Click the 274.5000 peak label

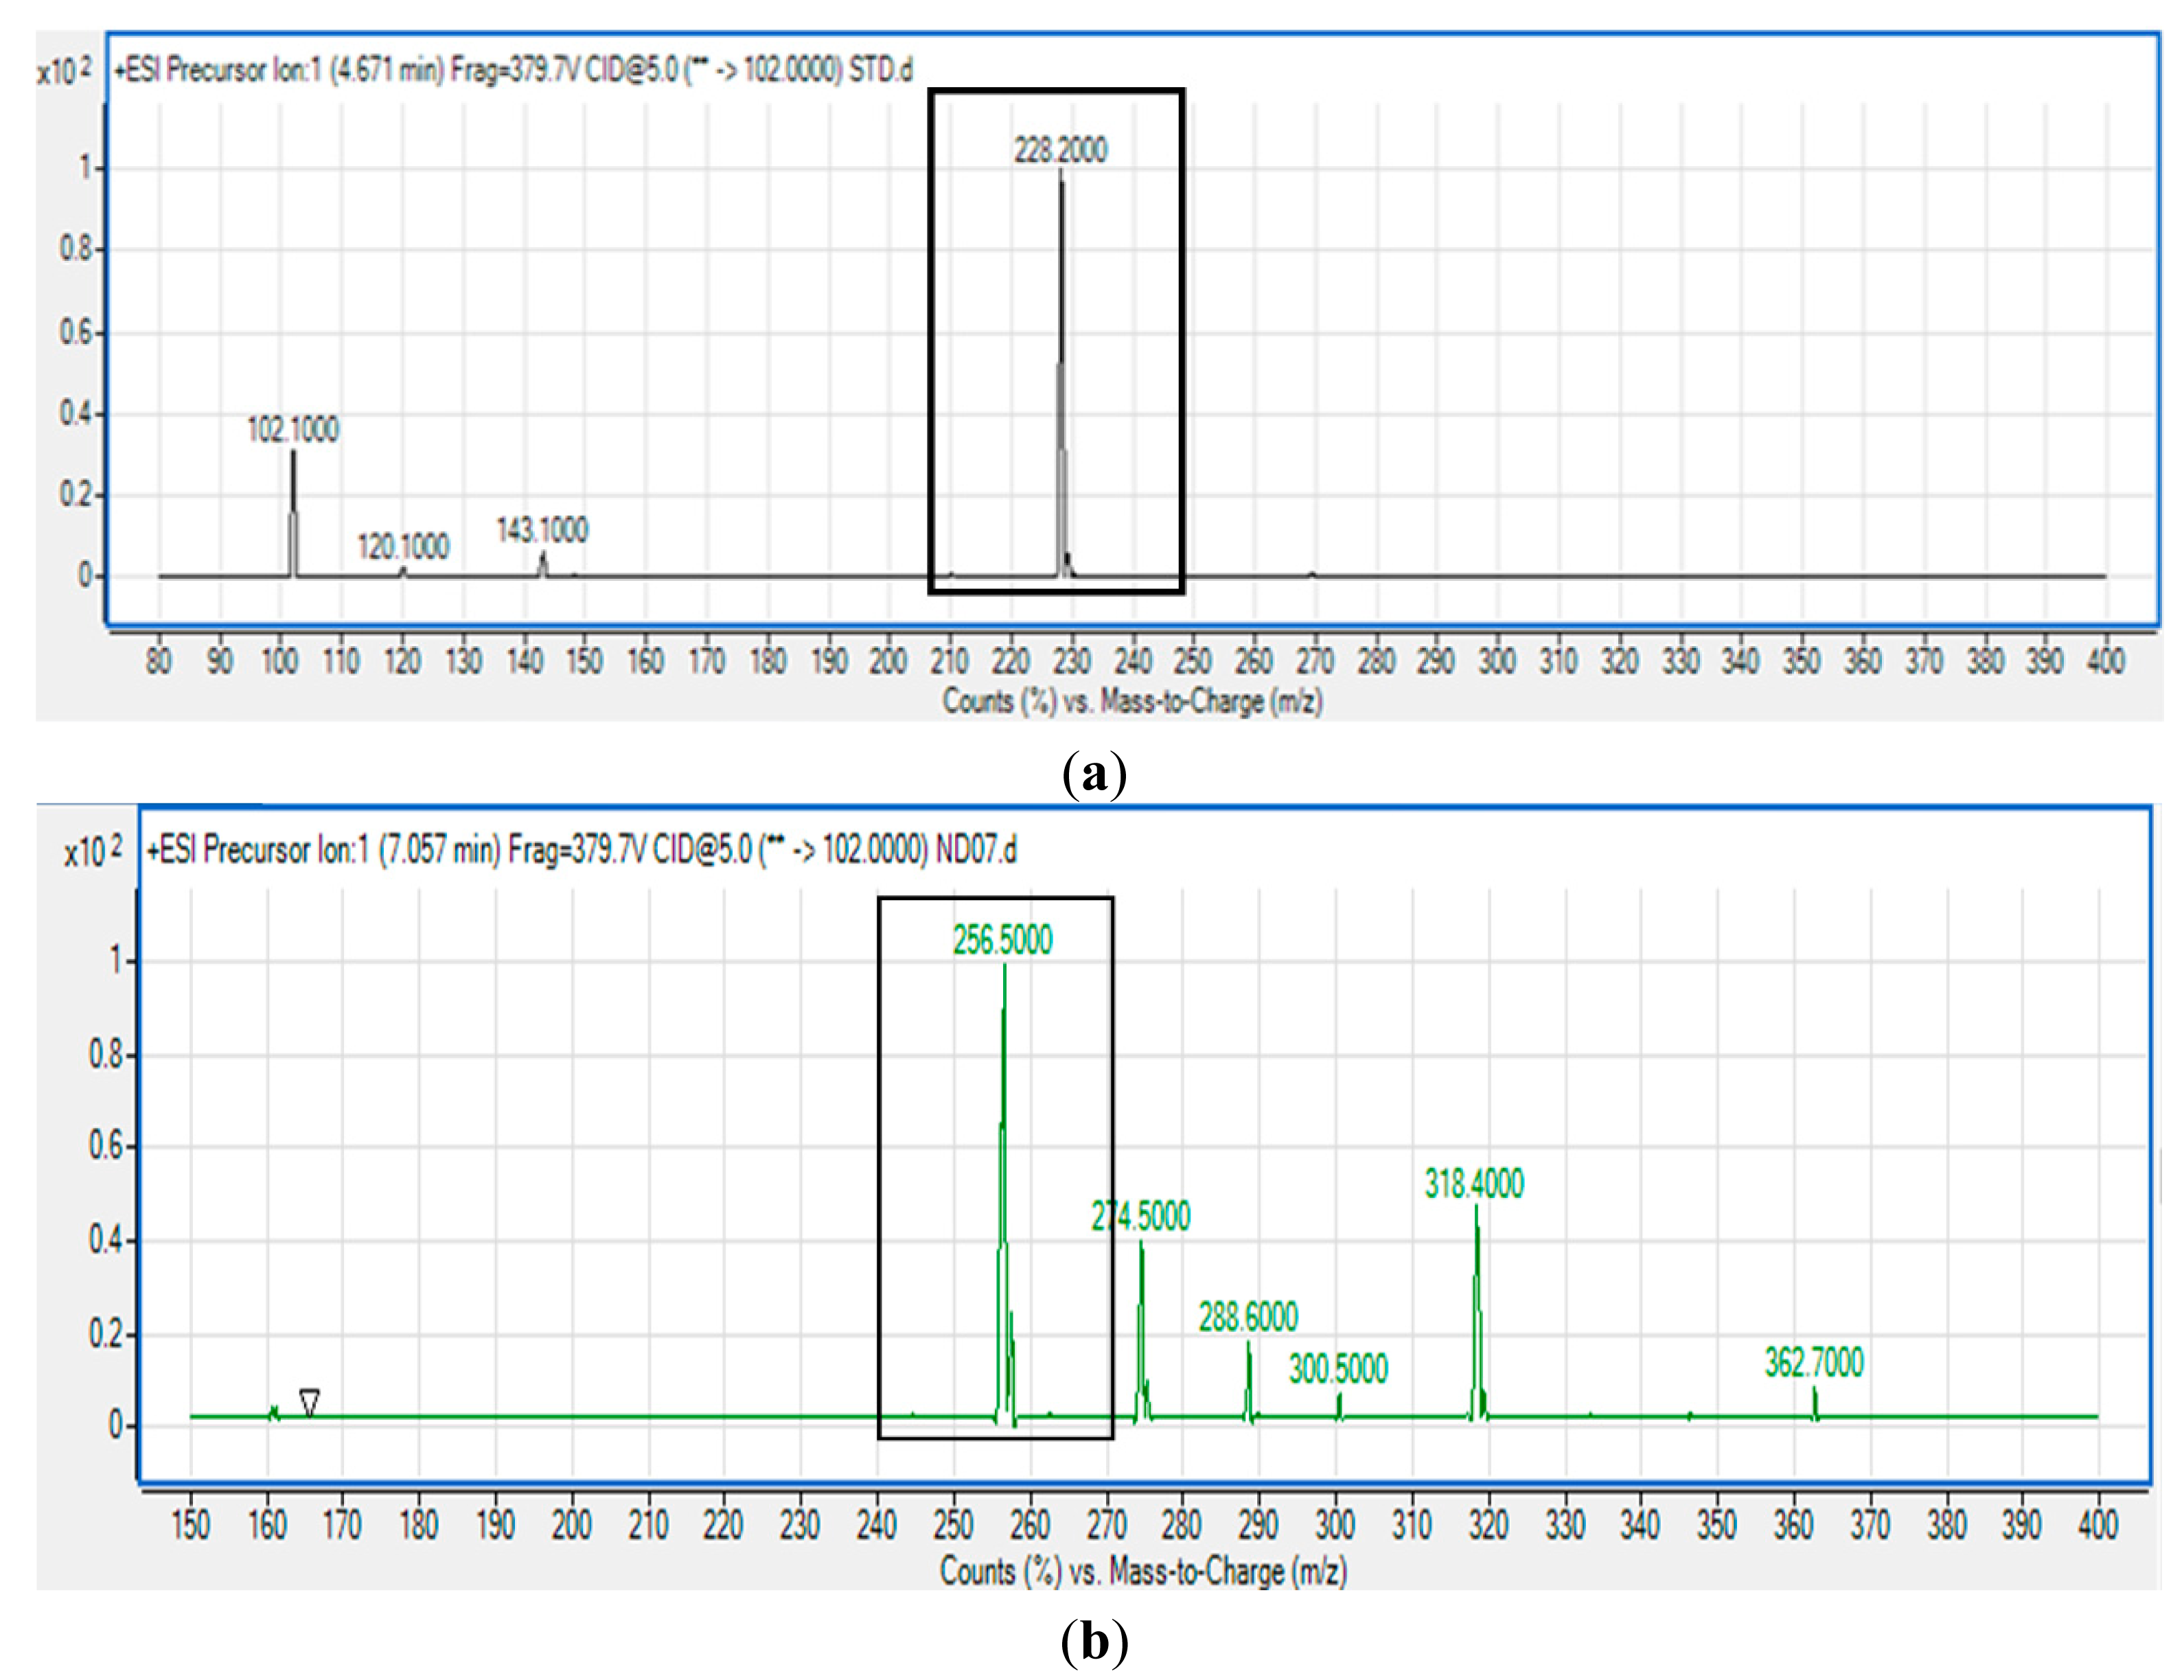click(1141, 1217)
